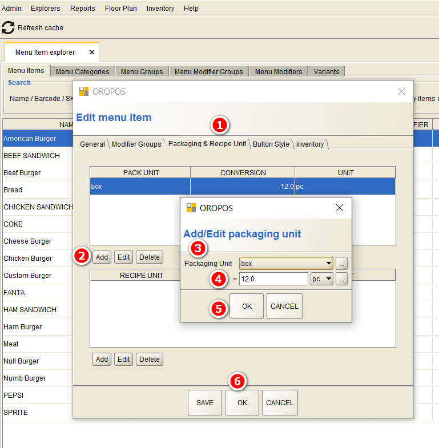Switch to the Menu Modifiers tab
The width and height of the screenshot is (439, 448).
pyautogui.click(x=279, y=71)
